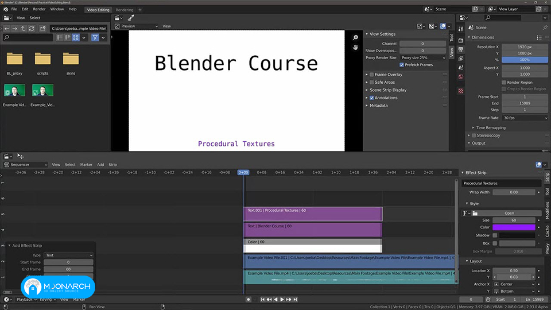Select the Color strip in sequencer

(313, 245)
